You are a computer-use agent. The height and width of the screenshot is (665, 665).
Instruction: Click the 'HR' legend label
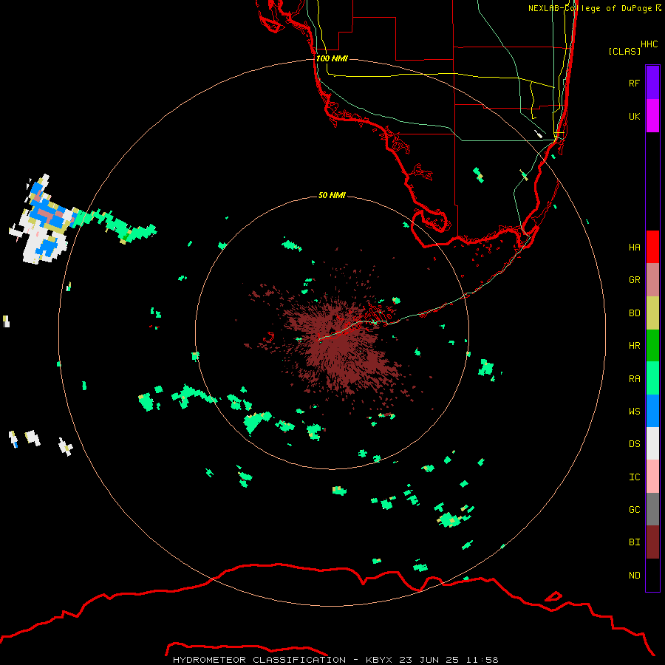634,346
